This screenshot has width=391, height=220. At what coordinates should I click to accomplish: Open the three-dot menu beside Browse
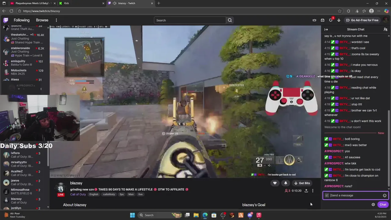click(56, 20)
